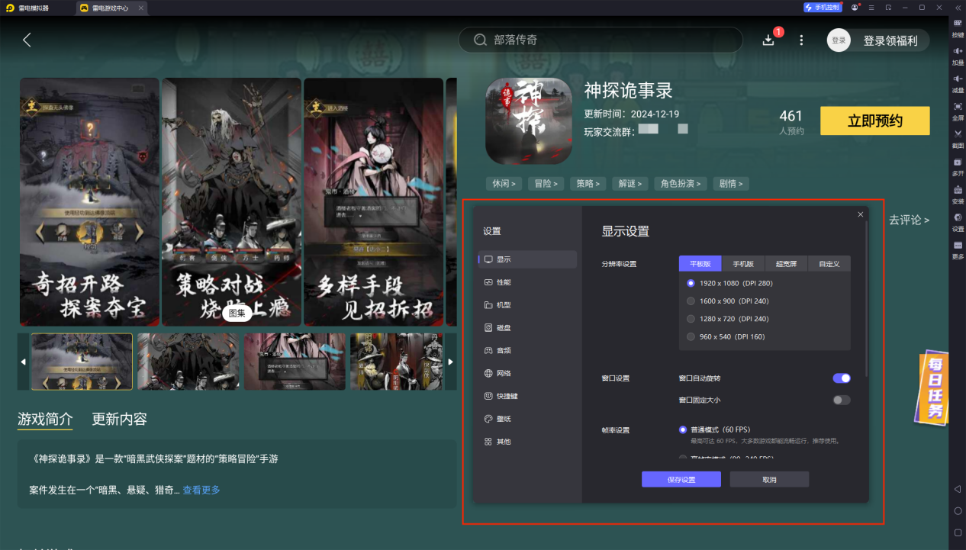Expand the 冒险 tag
This screenshot has height=550, width=966.
(x=546, y=184)
